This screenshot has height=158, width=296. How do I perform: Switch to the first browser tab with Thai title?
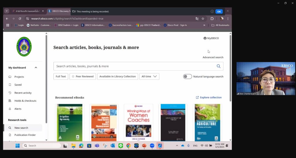point(27,11)
